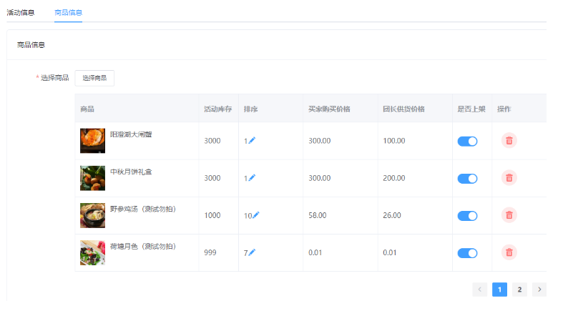Disable listing switch for 中秋月饼礼盒
This screenshot has width=568, height=316.
pyautogui.click(x=467, y=179)
